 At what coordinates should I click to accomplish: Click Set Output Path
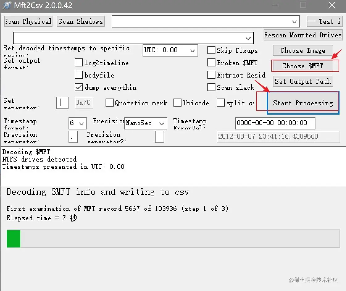click(x=303, y=81)
